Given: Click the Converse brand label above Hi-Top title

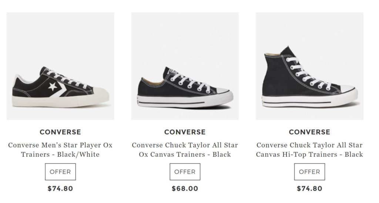Looking at the screenshot, I should click(x=309, y=132).
